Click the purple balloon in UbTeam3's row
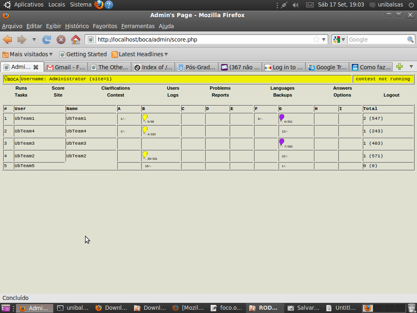This screenshot has width=417, height=313. (281, 142)
